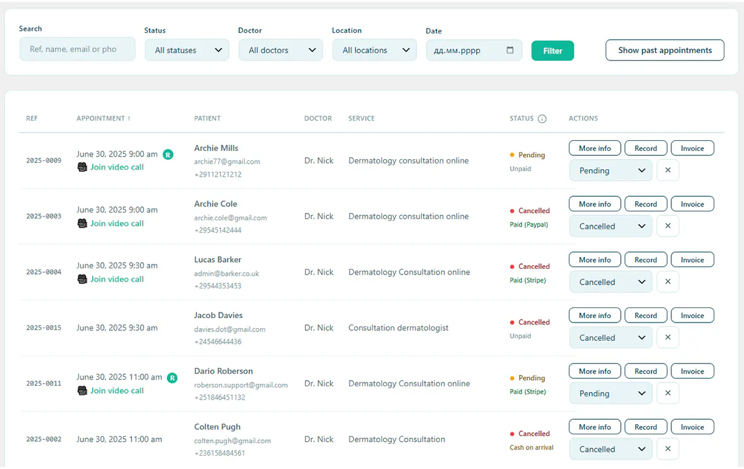Open More info for Archie Cole
This screenshot has width=744, height=469.
[595, 204]
